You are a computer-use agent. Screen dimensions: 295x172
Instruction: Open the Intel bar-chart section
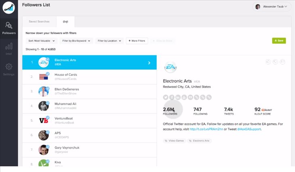[x=9, y=48]
